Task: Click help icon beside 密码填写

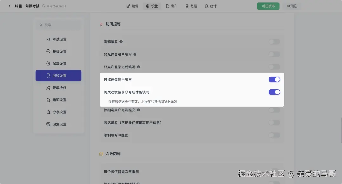Action: click(x=121, y=41)
